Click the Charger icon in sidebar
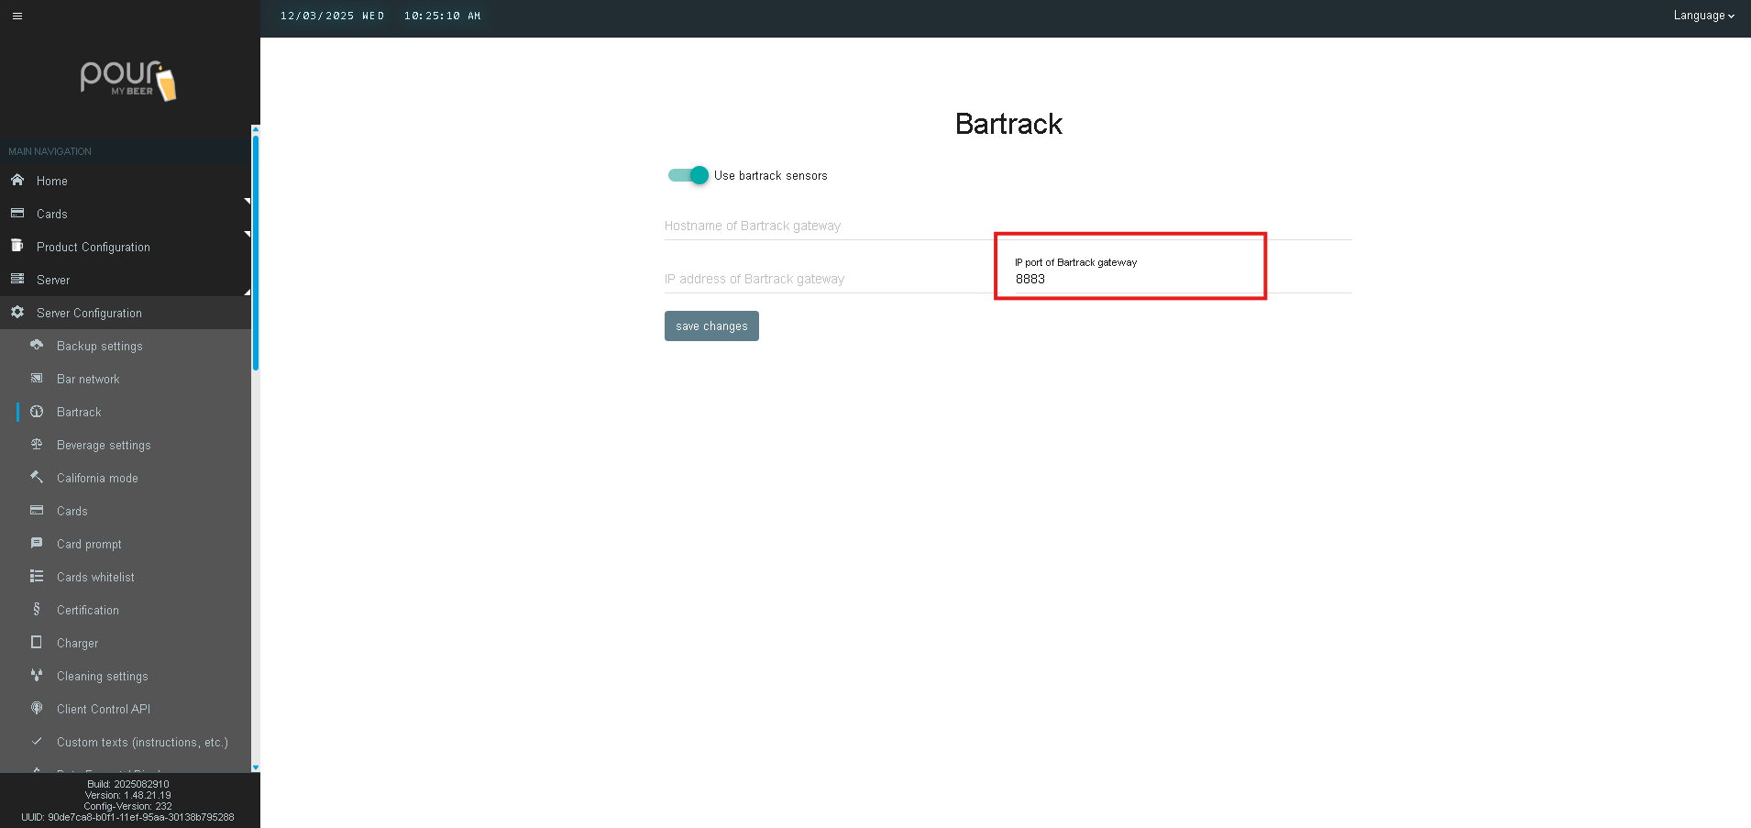Screen dimensions: 1751x828 click(37, 642)
